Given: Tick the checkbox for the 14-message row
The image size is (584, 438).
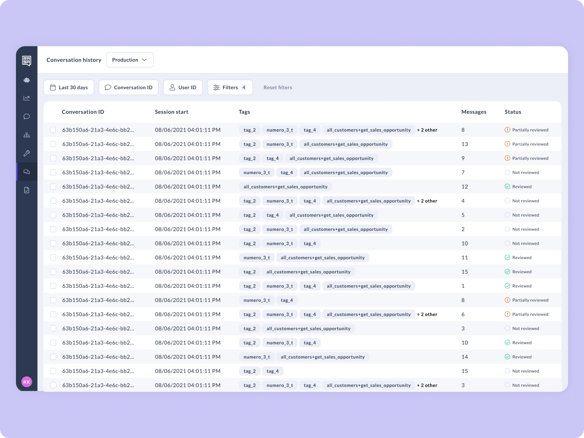Looking at the screenshot, I should click(x=53, y=357).
